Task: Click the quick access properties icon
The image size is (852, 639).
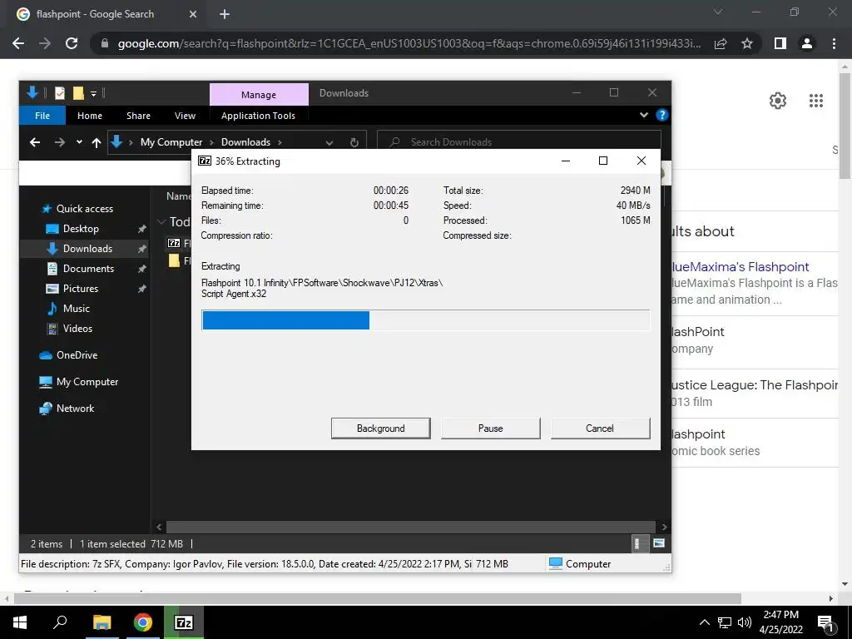Action: (60, 93)
